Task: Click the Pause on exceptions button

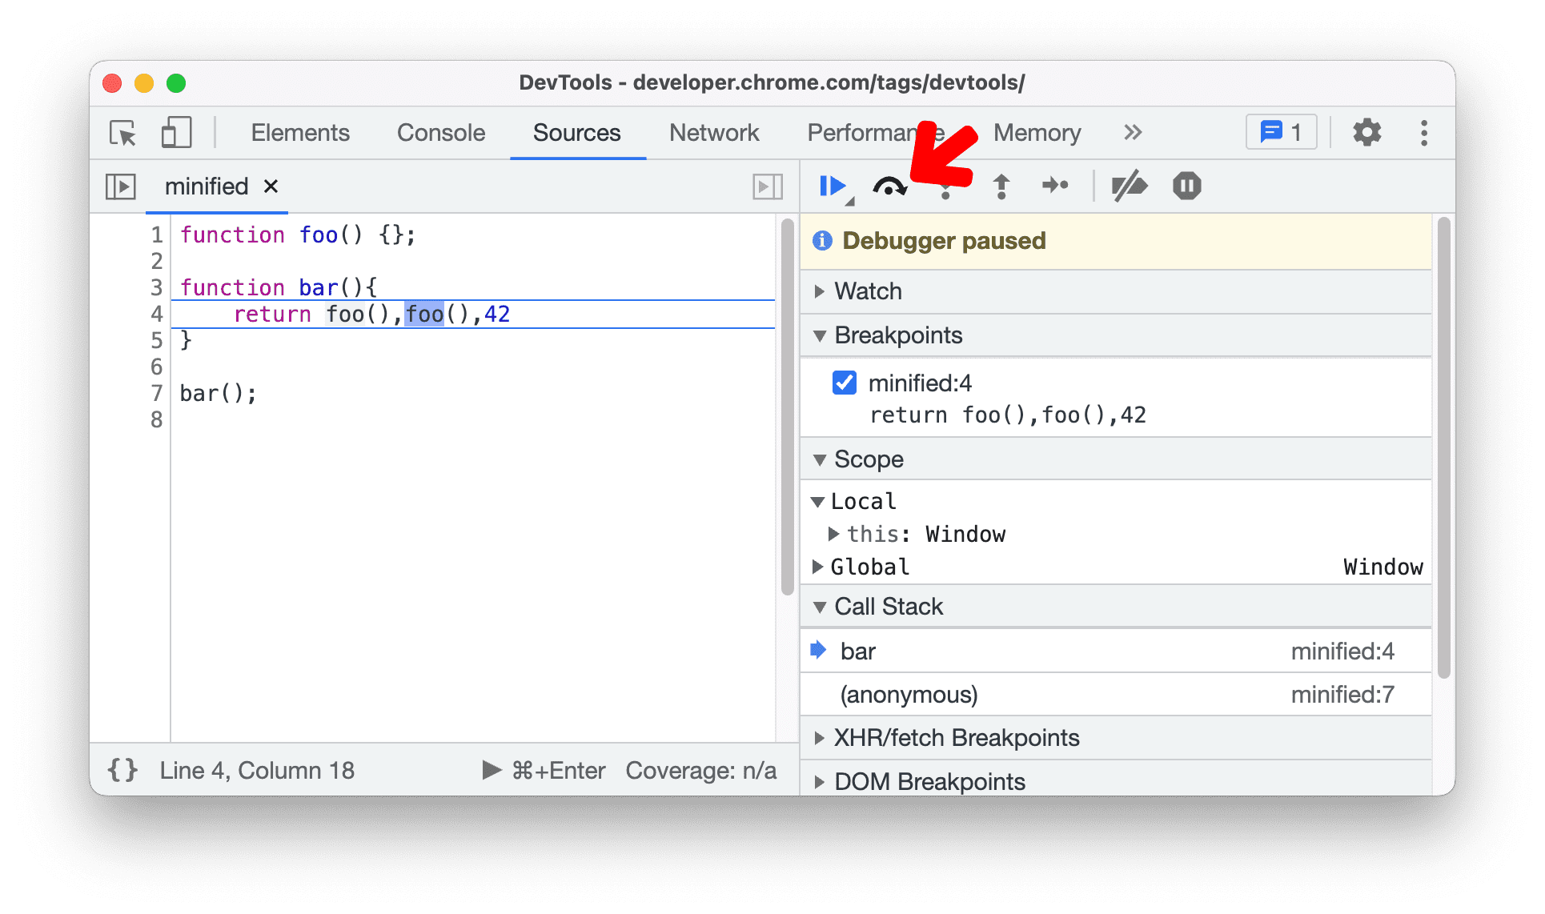Action: pos(1188,185)
